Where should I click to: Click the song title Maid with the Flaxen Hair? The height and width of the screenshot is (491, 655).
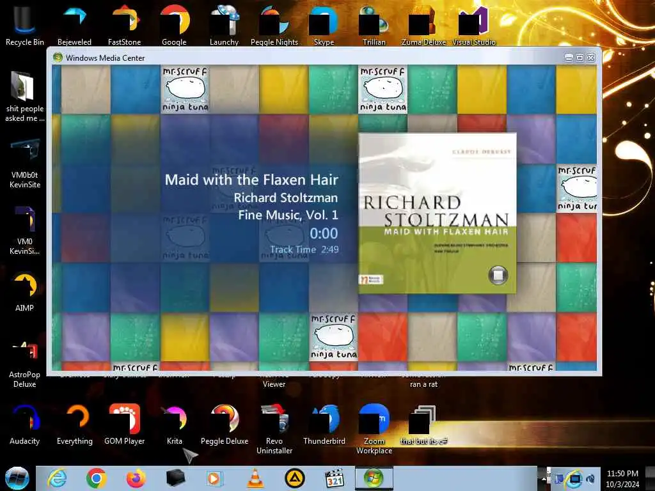click(x=251, y=180)
